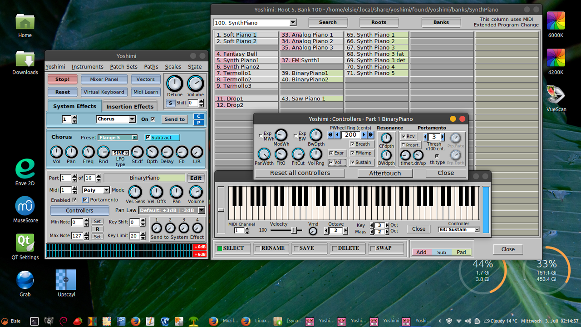Open the Patch Sets menu

pyautogui.click(x=124, y=67)
